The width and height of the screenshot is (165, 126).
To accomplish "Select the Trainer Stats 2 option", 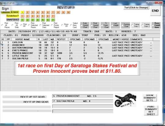I will (146, 25).
